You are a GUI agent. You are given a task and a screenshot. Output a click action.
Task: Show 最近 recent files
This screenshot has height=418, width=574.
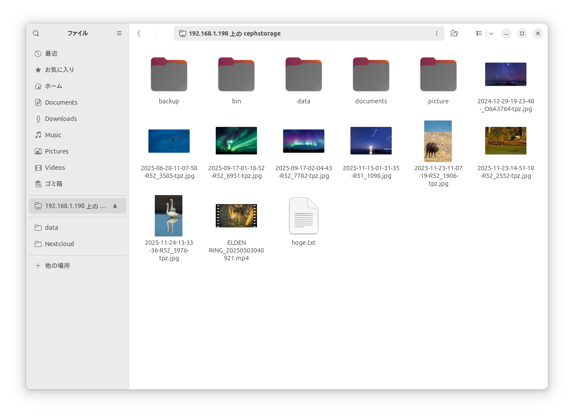pyautogui.click(x=51, y=54)
